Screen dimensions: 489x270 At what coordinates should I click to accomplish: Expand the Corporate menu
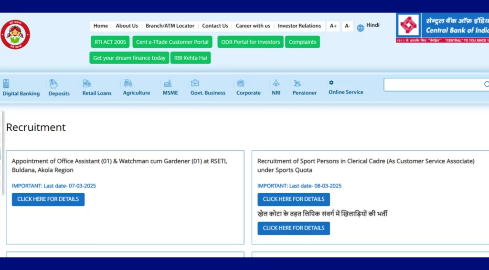pyautogui.click(x=248, y=93)
